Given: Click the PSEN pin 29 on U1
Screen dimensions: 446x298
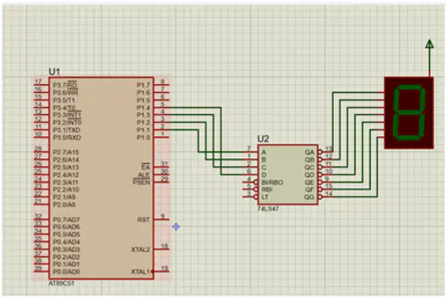Looking at the screenshot, I should click(x=161, y=182).
